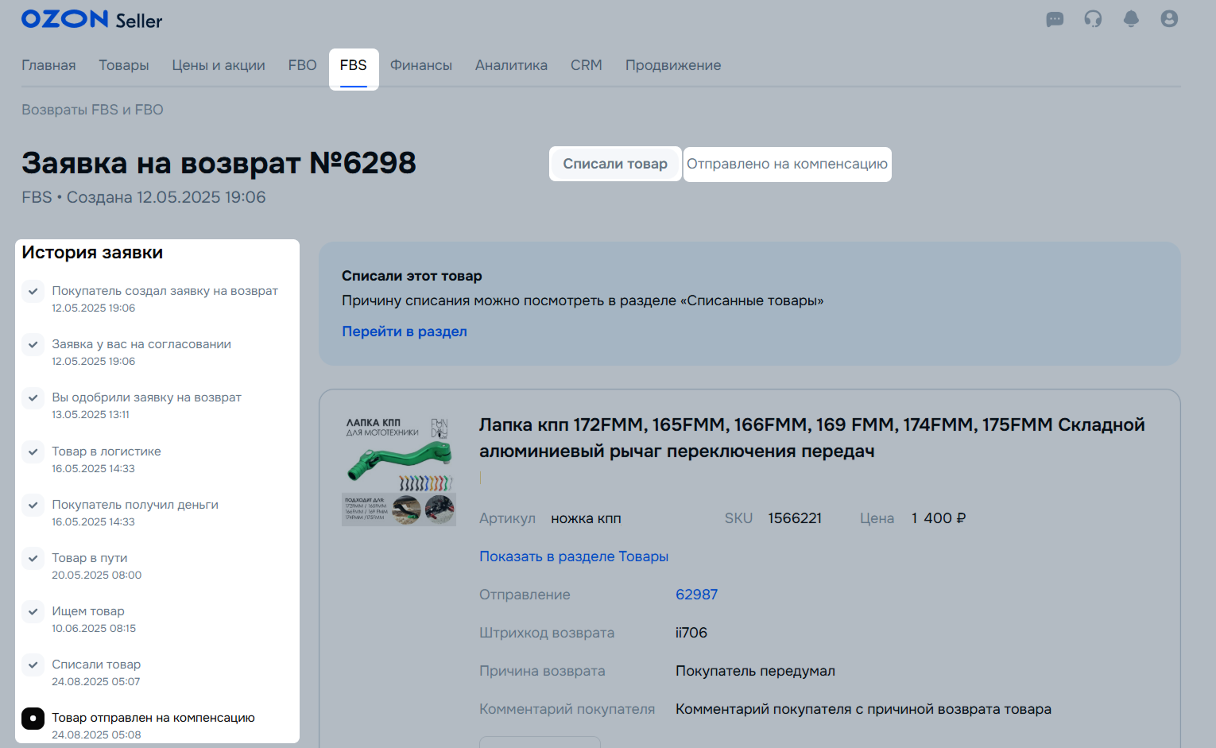Click 'Показать в разделе Товары' link

(573, 556)
